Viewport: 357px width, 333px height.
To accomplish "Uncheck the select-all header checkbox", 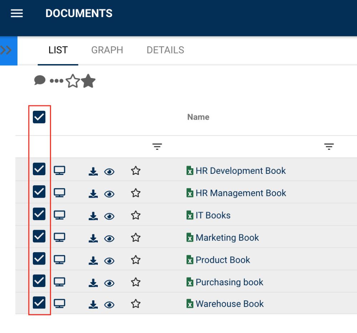I will click(x=39, y=117).
